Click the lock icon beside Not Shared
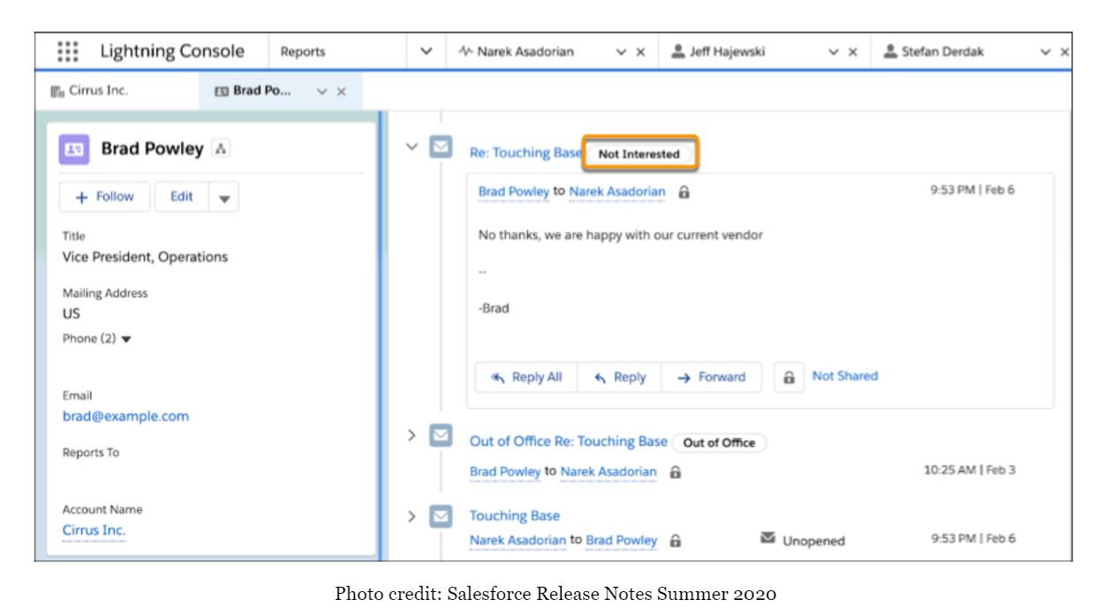Viewport: 1117px width, 615px height. [789, 377]
